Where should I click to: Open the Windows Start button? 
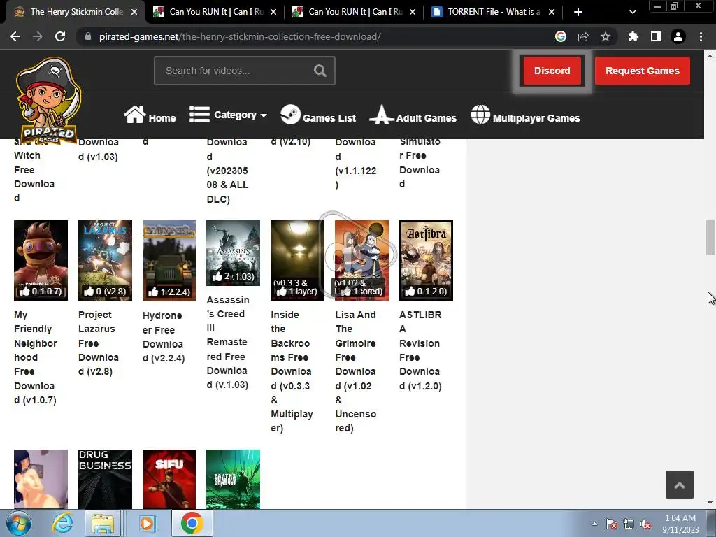pyautogui.click(x=19, y=523)
